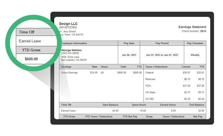Click the Medicare current amount $8.70
The height and width of the screenshot is (136, 223).
pos(187,79)
